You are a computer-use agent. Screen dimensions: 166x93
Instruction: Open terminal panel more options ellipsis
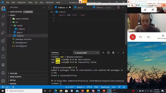(x=63, y=53)
